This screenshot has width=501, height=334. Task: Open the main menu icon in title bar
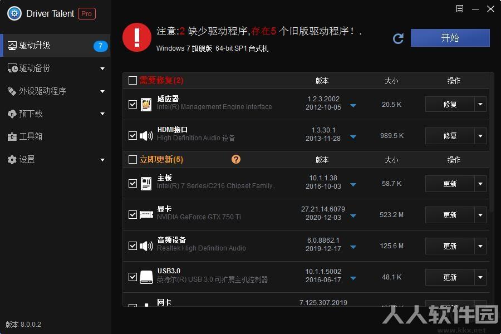(x=459, y=9)
